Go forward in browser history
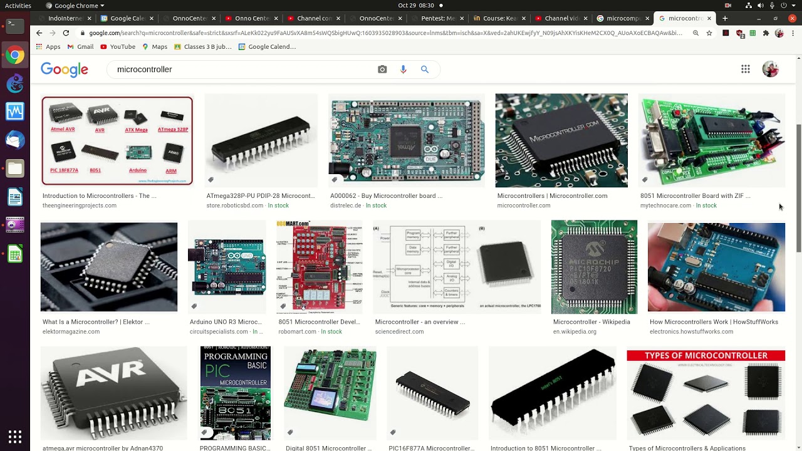Viewport: 802px width, 451px height. click(x=51, y=33)
